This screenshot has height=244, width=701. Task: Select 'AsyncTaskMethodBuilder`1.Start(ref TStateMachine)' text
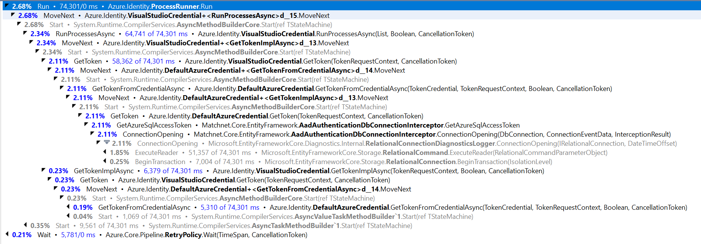pyautogui.click(x=332, y=226)
